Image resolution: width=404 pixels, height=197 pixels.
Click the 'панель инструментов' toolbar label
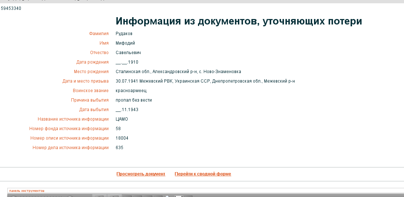click(27, 191)
